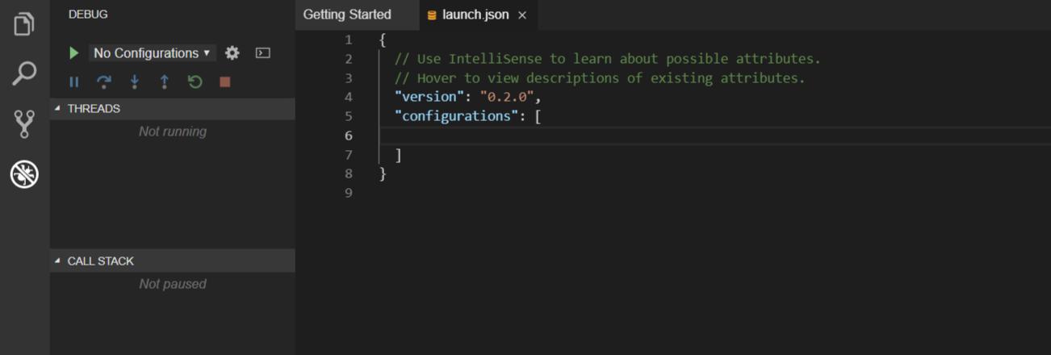
Task: Pause the debugger with the pause icon
Action: click(74, 81)
